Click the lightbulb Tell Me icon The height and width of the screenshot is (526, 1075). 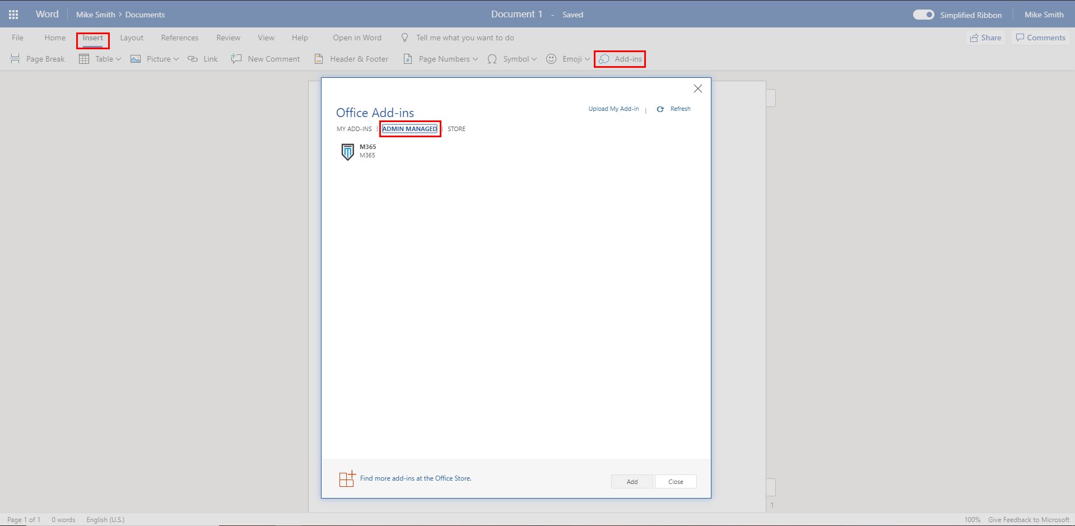pos(404,38)
